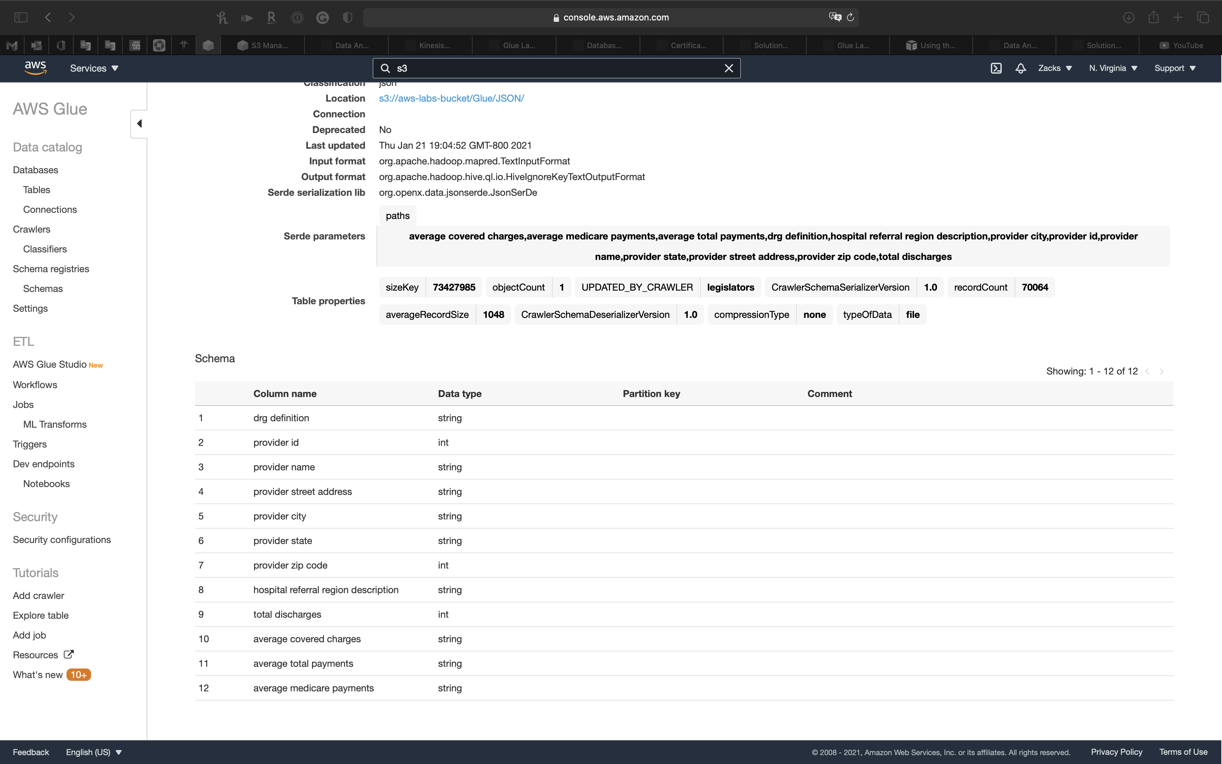Go to next schema page arrow
The height and width of the screenshot is (764, 1222).
pos(1161,371)
